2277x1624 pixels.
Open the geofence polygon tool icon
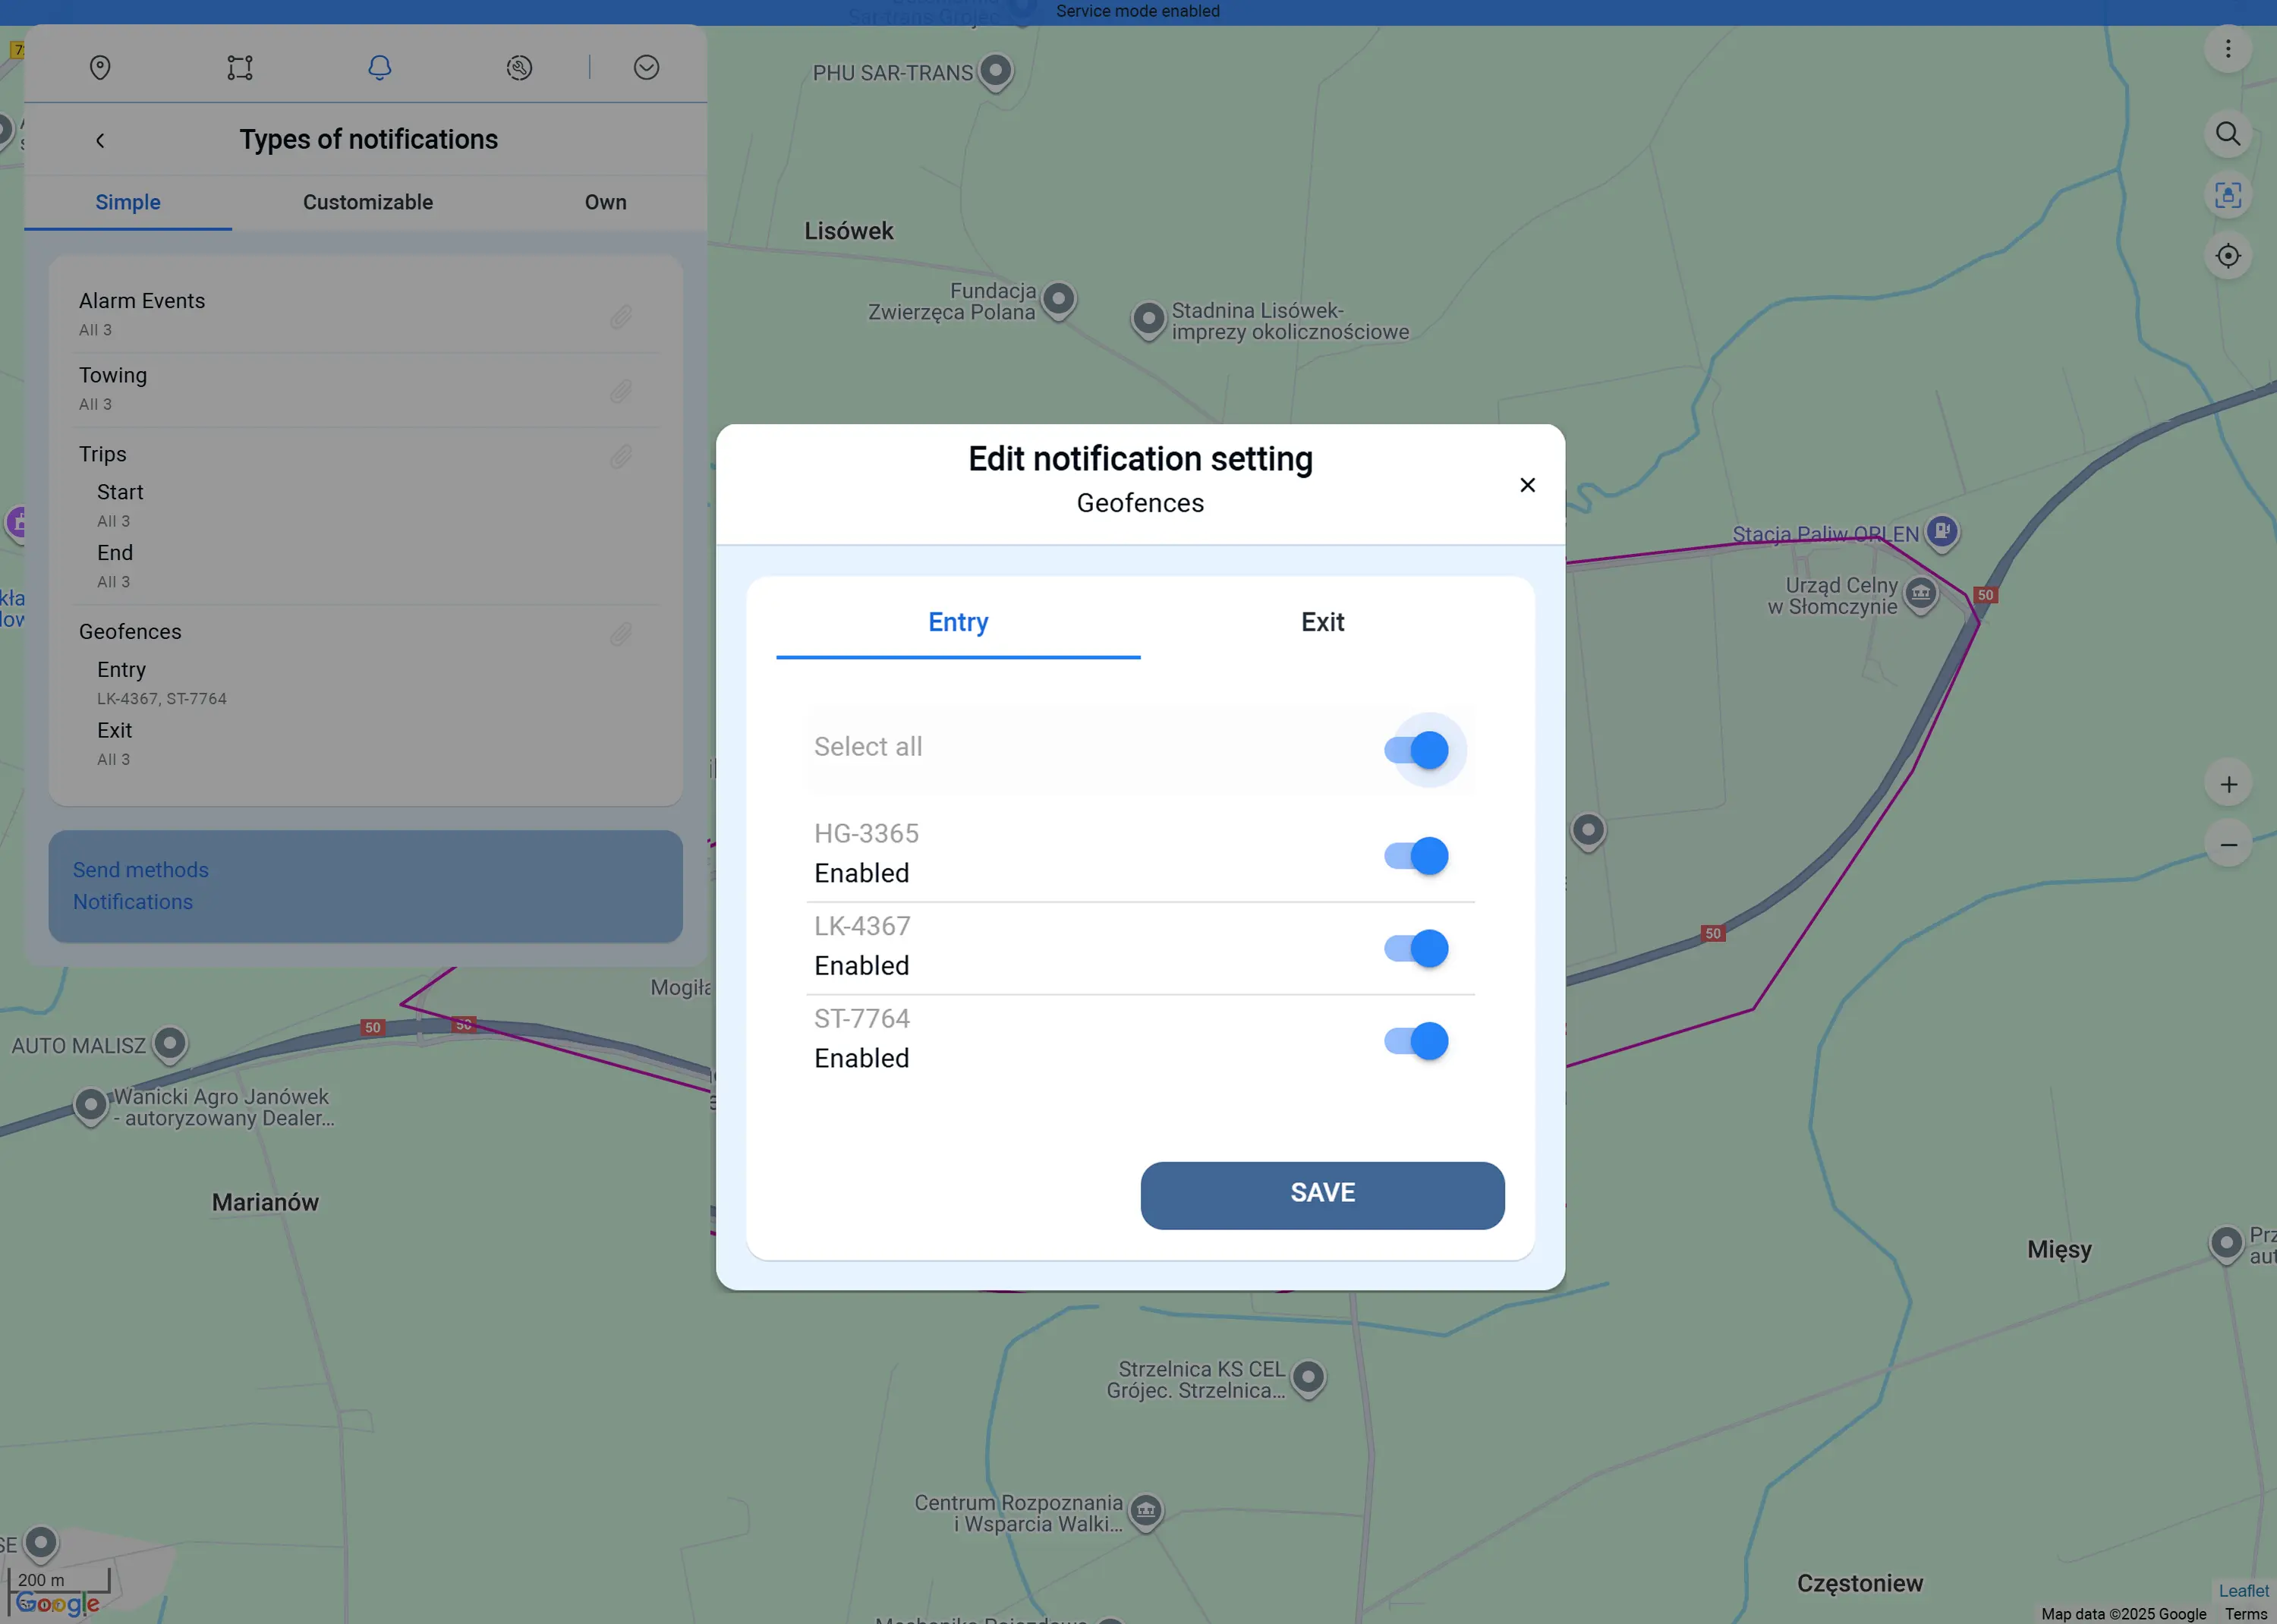click(240, 67)
